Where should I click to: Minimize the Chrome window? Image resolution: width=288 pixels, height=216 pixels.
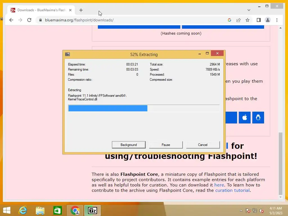click(x=259, y=6)
